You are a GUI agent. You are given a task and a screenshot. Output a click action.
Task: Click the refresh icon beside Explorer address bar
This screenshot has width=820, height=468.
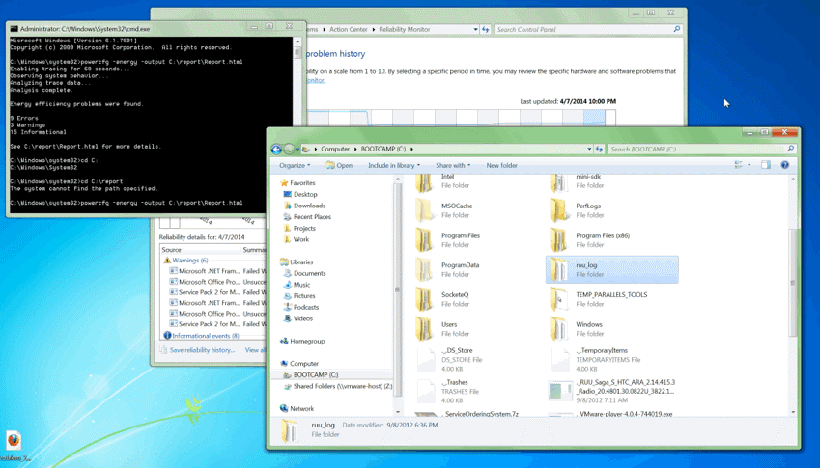click(599, 150)
